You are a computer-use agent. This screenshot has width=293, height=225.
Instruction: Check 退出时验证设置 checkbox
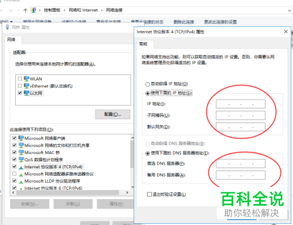149,195
